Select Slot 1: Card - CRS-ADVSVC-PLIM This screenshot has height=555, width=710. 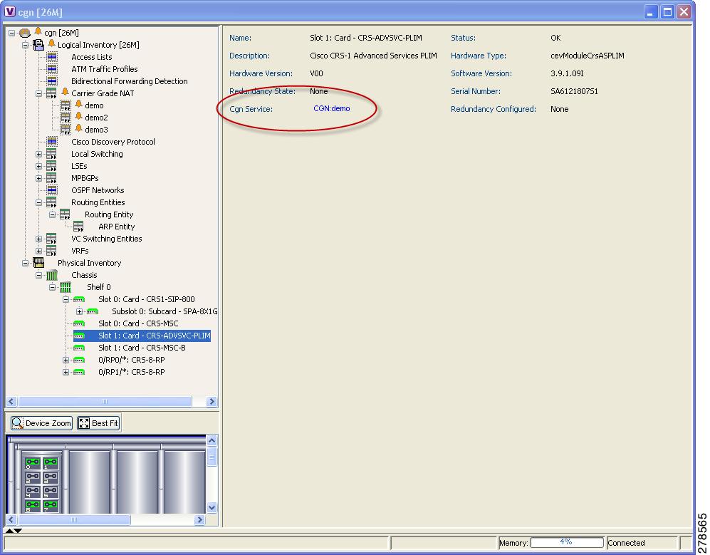pos(154,336)
